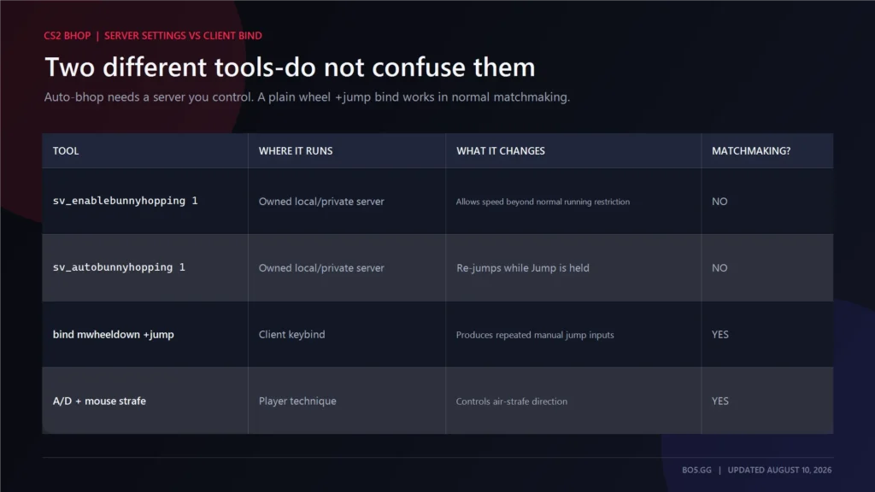
Task: Click 'Controls air-strafe direction'
Action: click(x=511, y=401)
